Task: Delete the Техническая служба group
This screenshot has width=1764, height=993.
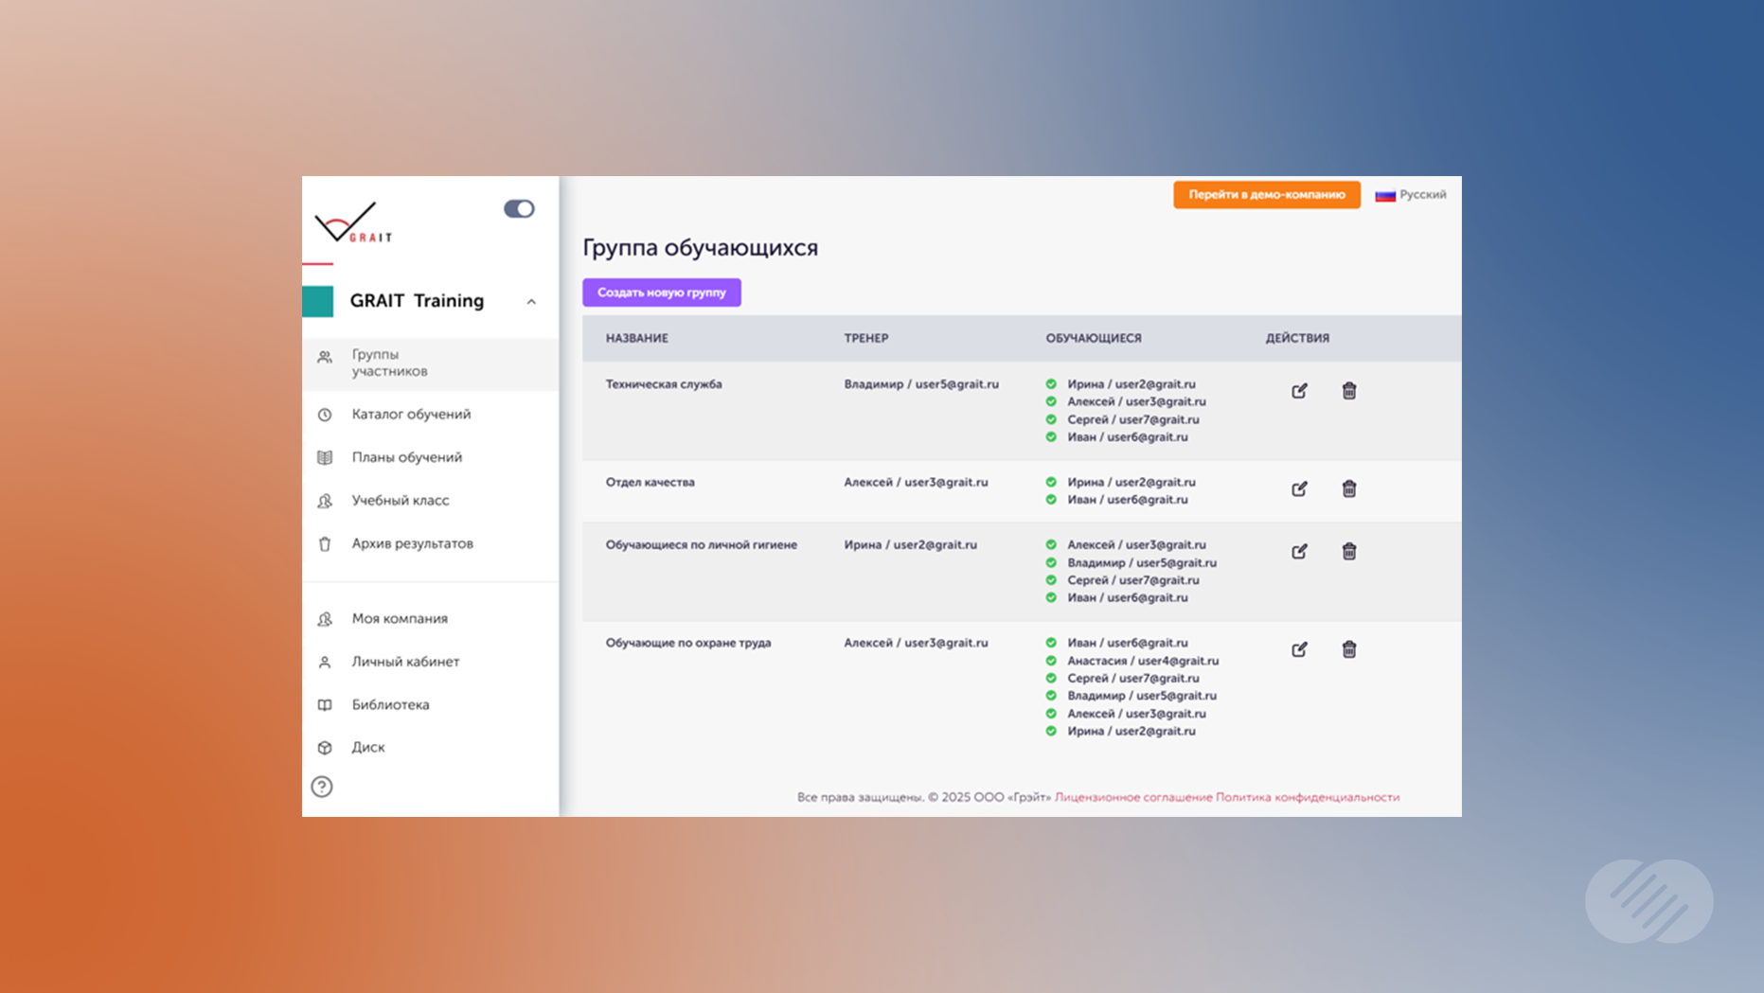Action: [1348, 391]
